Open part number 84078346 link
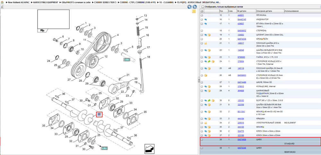The width and height of the screenshot is (321, 155). point(242,148)
